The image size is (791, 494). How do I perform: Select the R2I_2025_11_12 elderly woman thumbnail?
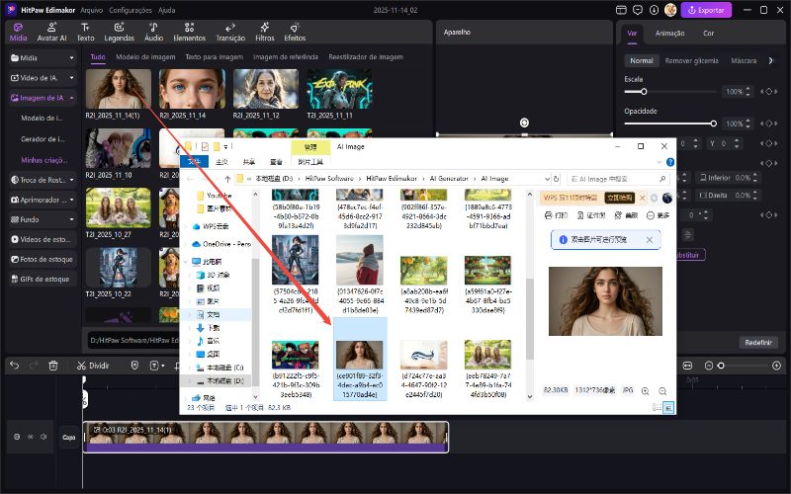[266, 88]
